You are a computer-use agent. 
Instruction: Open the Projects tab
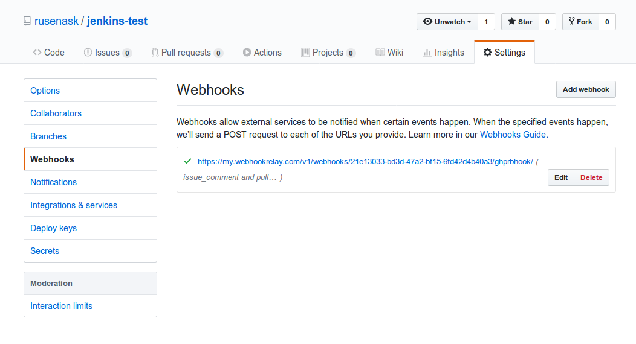pyautogui.click(x=328, y=53)
